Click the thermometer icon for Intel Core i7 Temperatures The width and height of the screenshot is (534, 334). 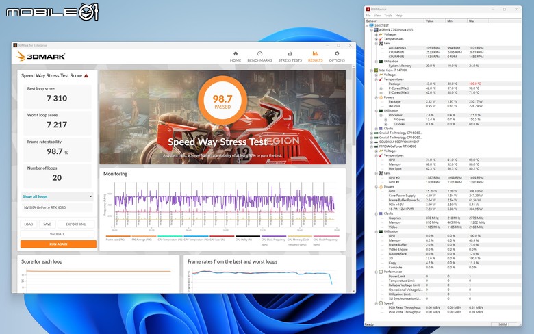381,79
